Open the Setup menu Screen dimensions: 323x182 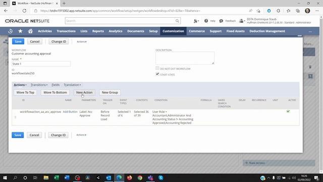pos(153,31)
